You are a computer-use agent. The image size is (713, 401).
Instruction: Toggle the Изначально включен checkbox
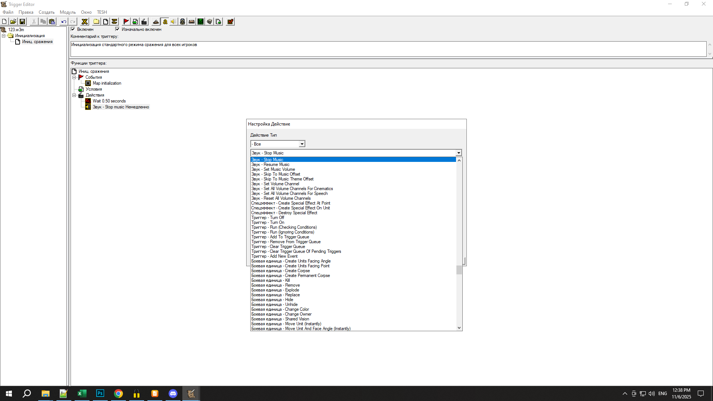(x=117, y=29)
